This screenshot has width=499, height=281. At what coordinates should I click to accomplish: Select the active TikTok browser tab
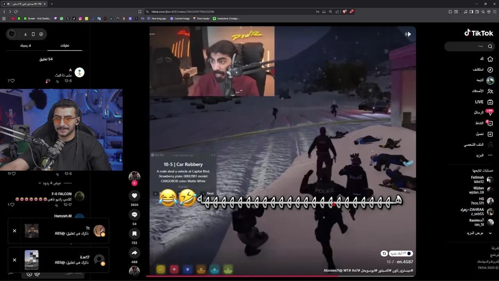click(24, 4)
